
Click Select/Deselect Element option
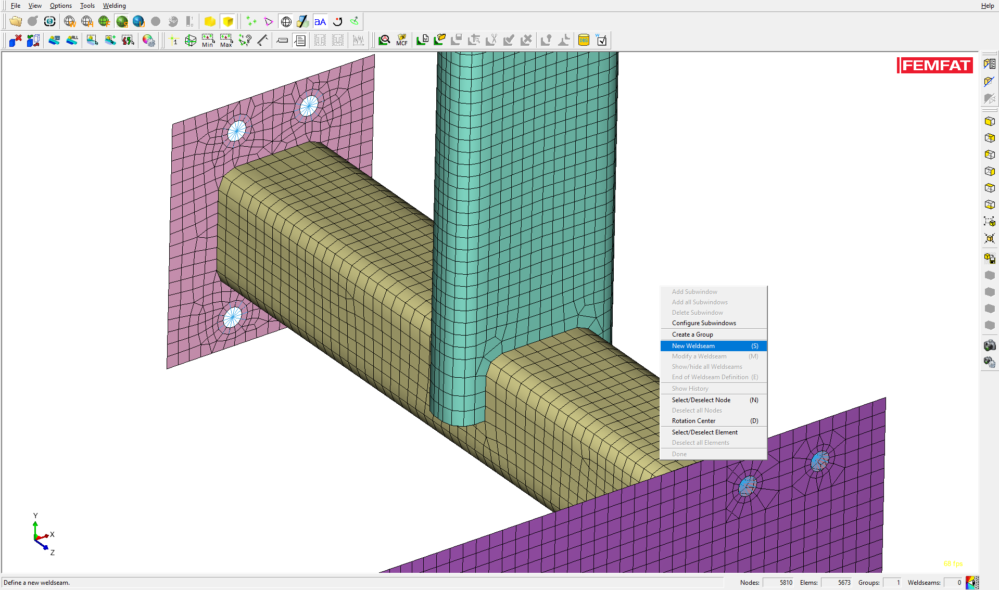pos(704,432)
